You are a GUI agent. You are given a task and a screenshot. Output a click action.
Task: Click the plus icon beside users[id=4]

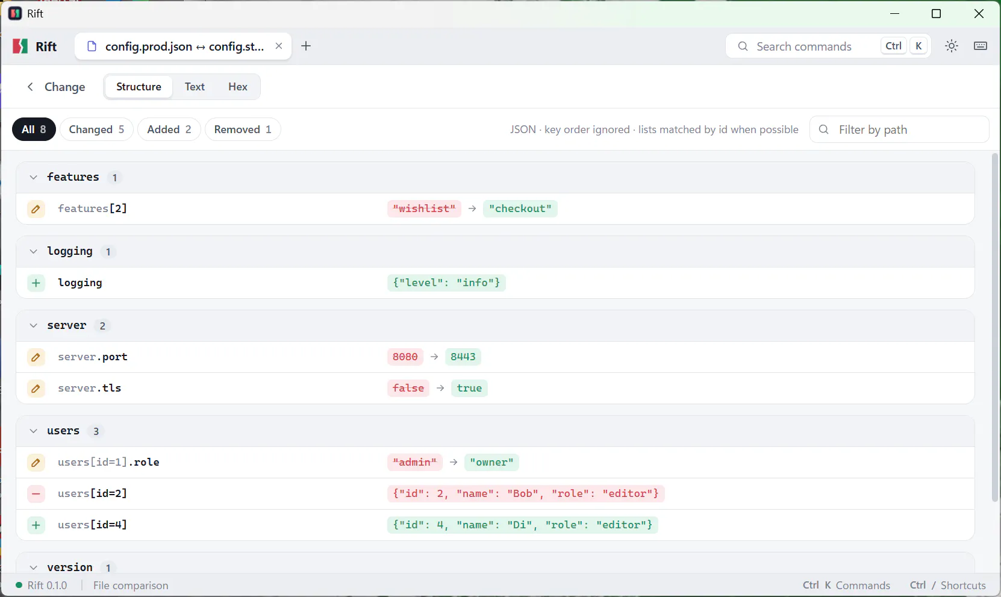(36, 525)
